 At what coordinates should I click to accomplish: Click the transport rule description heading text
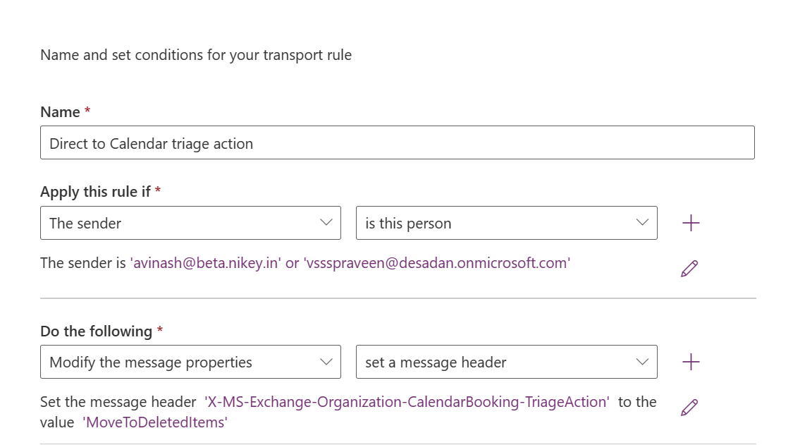click(196, 55)
